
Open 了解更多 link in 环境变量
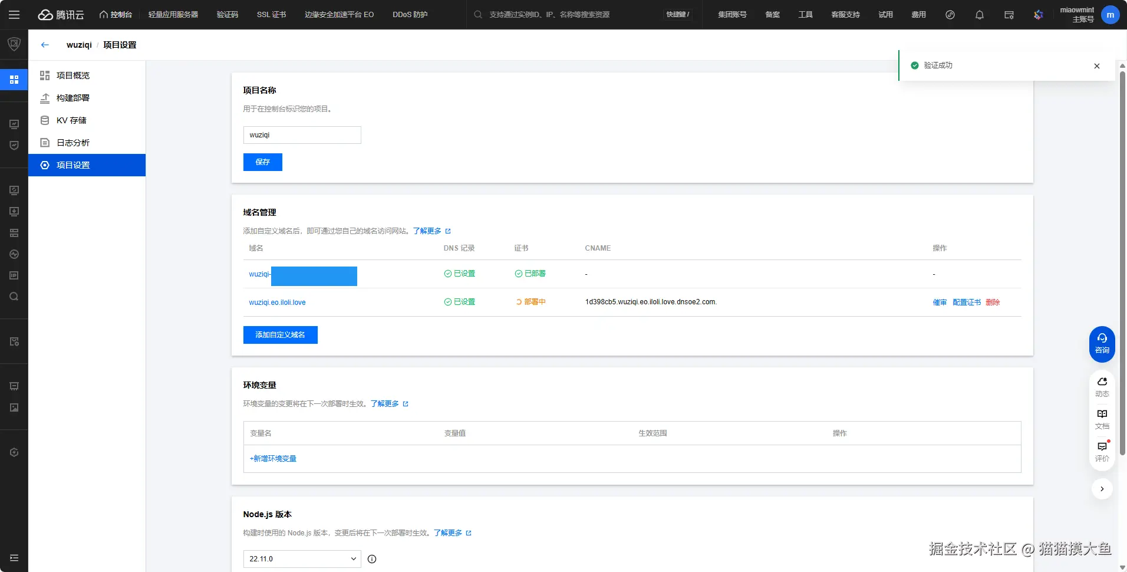[389, 404]
